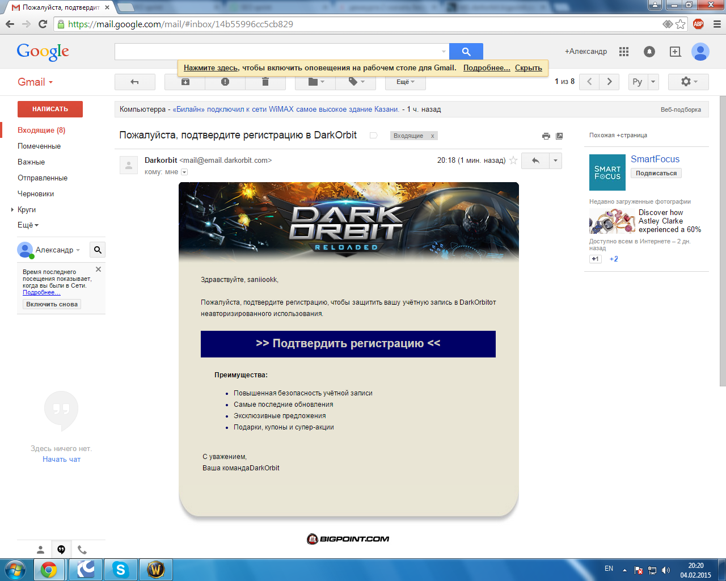This screenshot has width=726, height=581.
Task: Open the Move to folder dropdown
Action: (315, 82)
